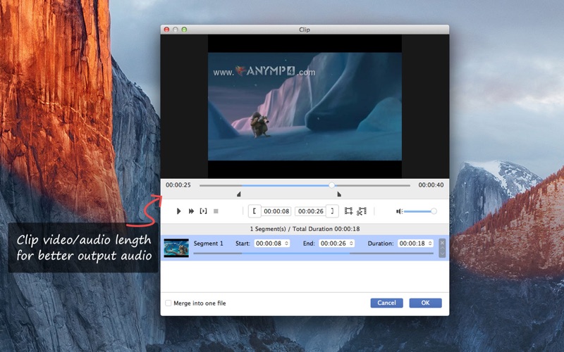Click the play-segment bracket icon
564x352 pixels.
pos(203,211)
